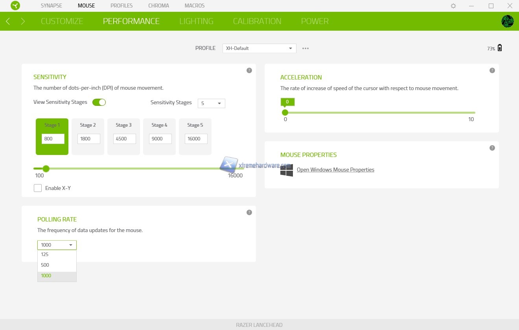Open the settings gear icon
519x330 pixels.
point(453,6)
